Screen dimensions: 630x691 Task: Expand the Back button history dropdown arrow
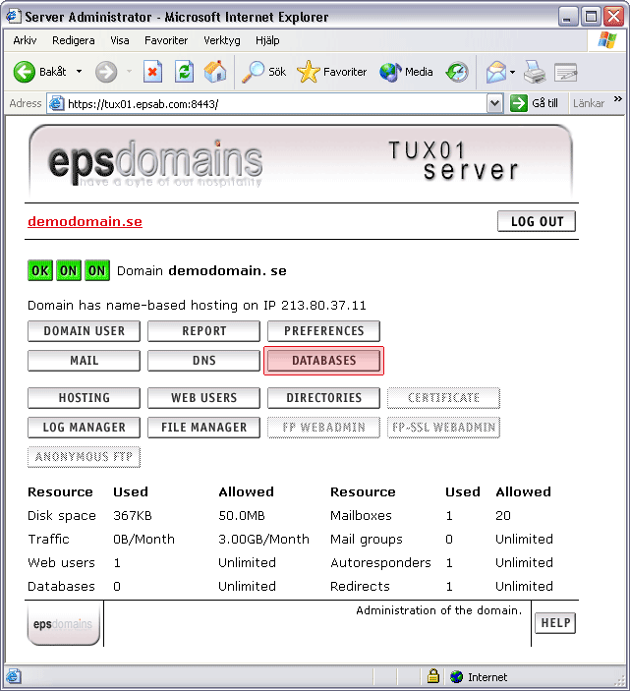(x=78, y=72)
